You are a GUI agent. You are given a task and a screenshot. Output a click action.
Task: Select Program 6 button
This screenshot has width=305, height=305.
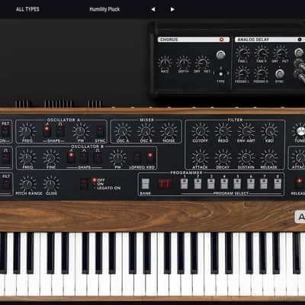[x=251, y=184]
